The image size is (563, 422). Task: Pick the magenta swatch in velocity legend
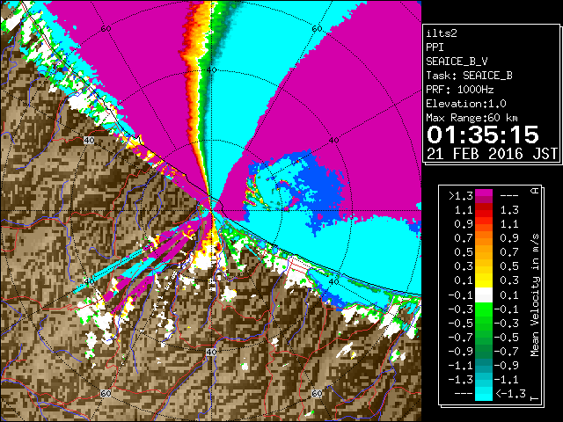click(484, 193)
